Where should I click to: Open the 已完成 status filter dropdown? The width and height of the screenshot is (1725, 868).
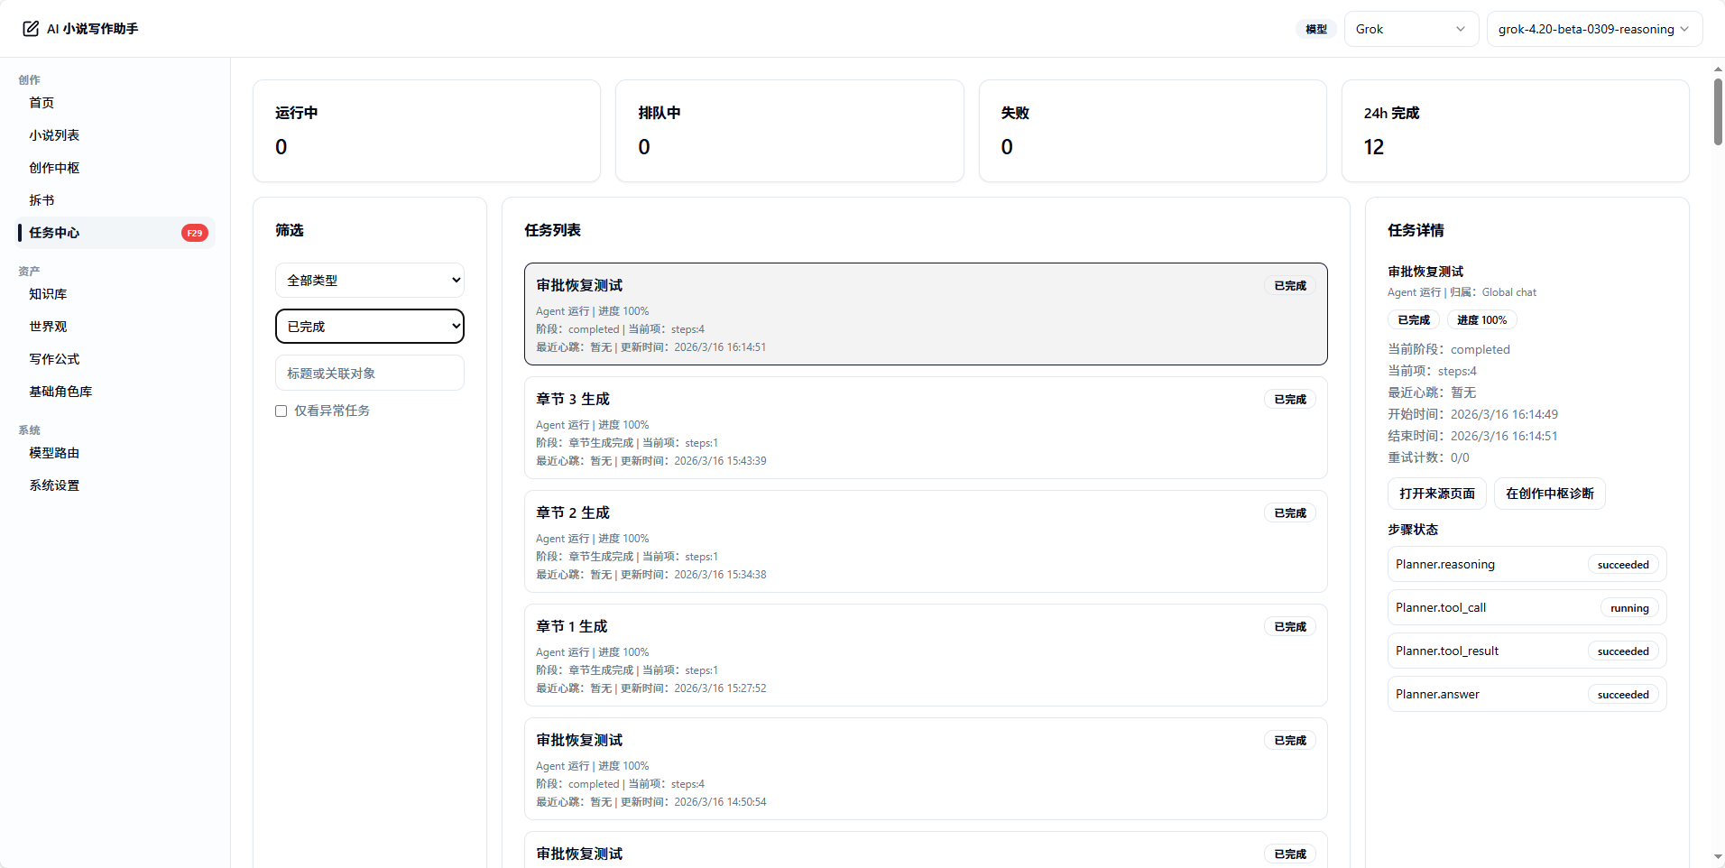369,326
